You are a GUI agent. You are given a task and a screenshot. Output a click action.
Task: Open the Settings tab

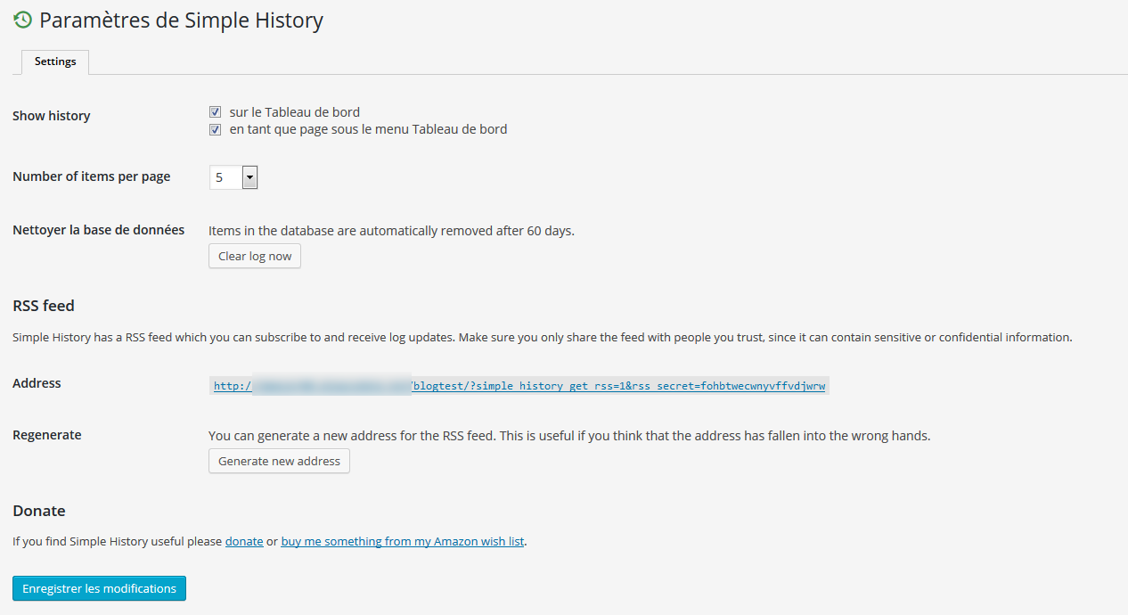click(55, 61)
